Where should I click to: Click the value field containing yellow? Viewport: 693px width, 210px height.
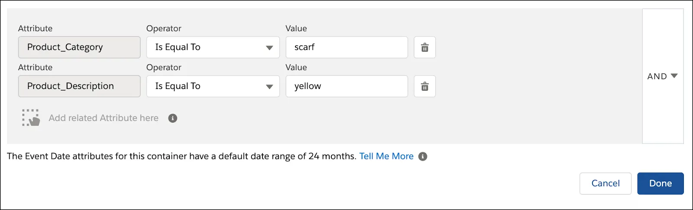point(346,86)
